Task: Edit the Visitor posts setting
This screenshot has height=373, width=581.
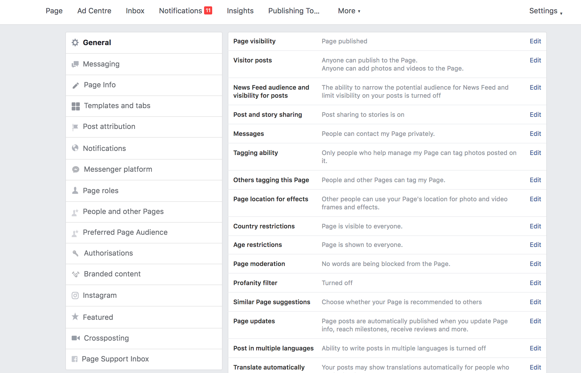Action: coord(535,60)
